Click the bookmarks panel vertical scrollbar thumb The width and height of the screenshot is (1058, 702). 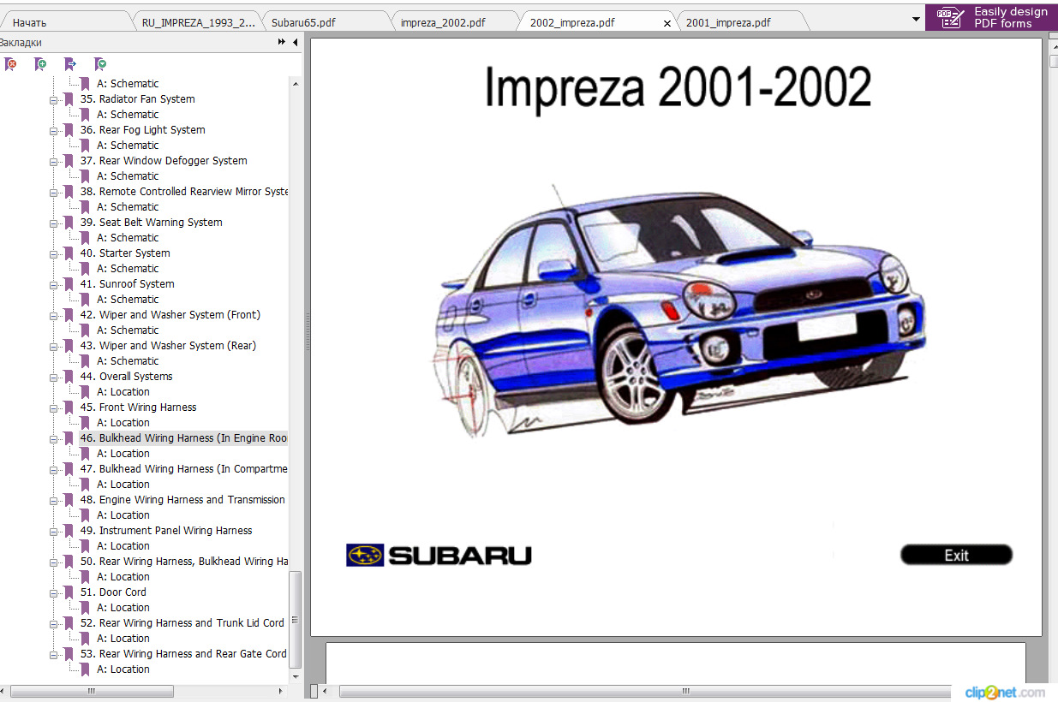click(296, 620)
